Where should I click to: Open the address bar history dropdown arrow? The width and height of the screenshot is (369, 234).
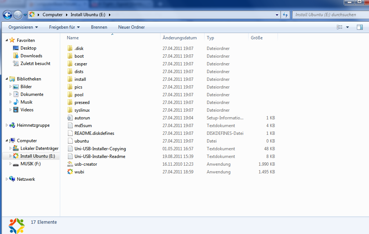click(x=277, y=15)
